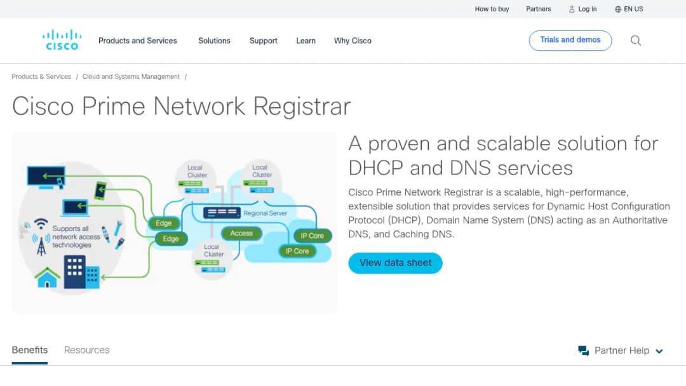
Task: Click the globe icon beside EN US
Action: pyautogui.click(x=618, y=9)
